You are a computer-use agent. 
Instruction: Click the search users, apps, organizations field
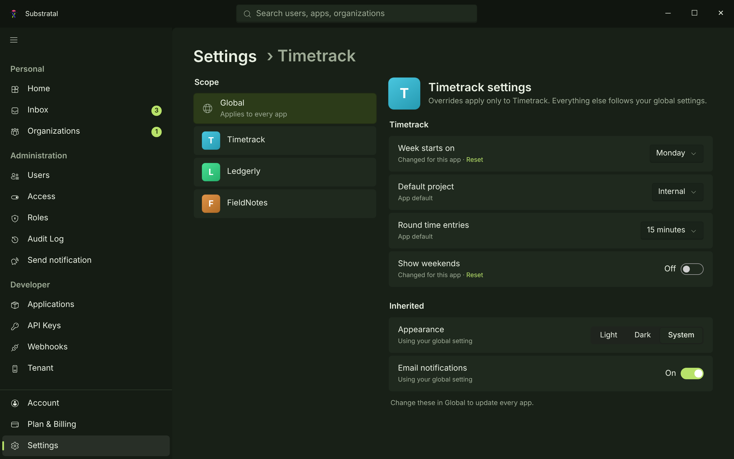coord(356,14)
